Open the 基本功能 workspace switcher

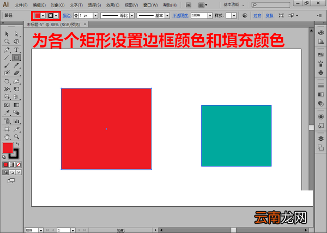(234, 4)
